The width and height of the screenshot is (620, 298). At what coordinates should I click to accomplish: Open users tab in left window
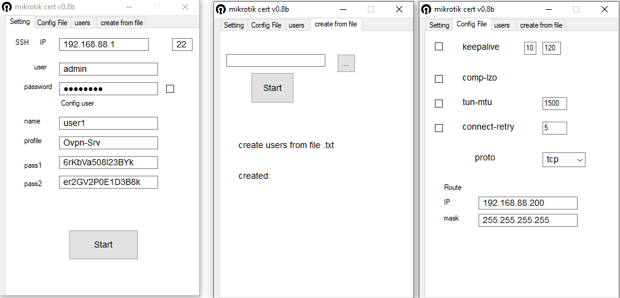(82, 23)
